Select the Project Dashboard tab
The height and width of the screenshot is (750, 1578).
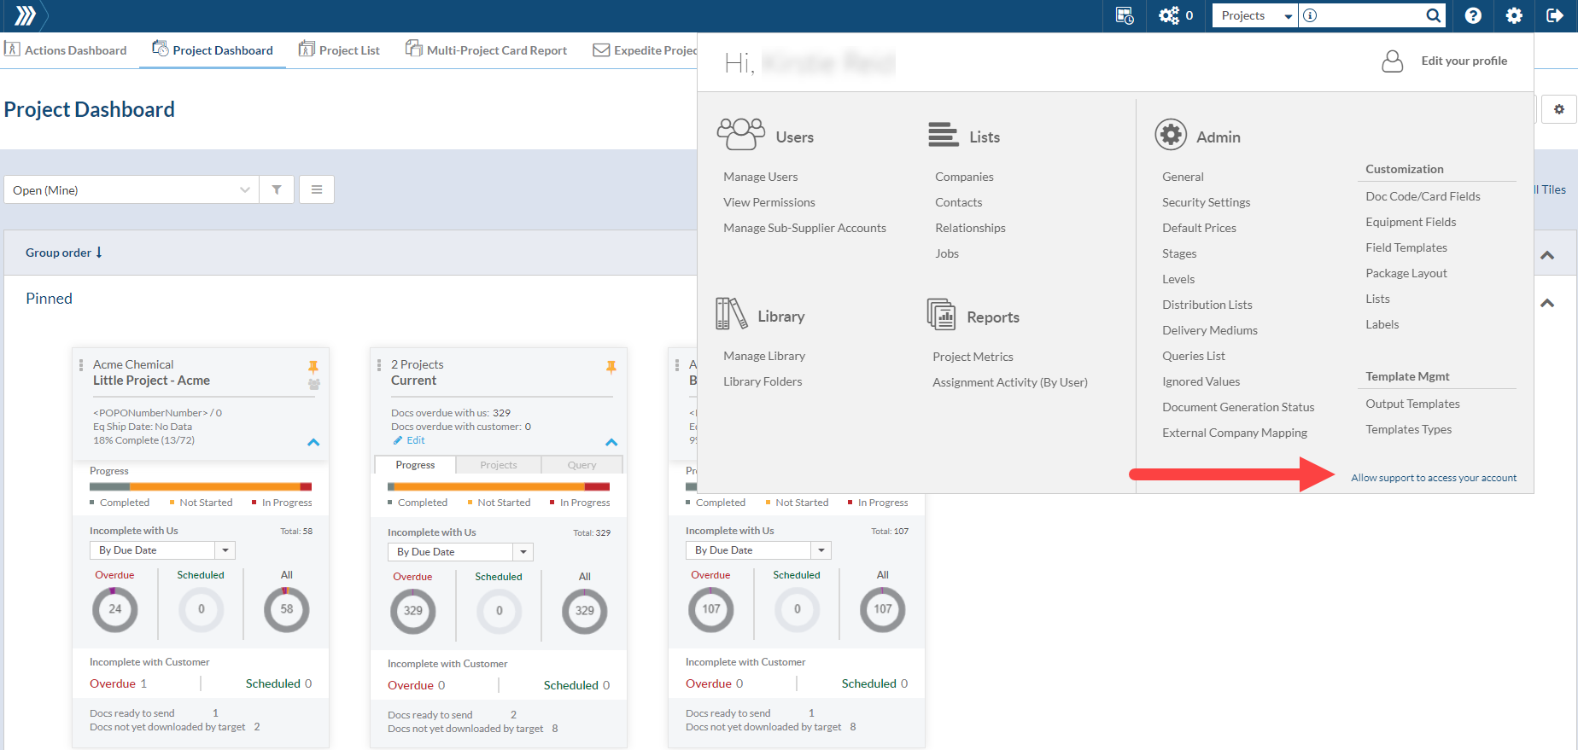(213, 49)
